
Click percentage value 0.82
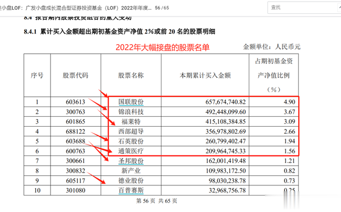click(289, 170)
